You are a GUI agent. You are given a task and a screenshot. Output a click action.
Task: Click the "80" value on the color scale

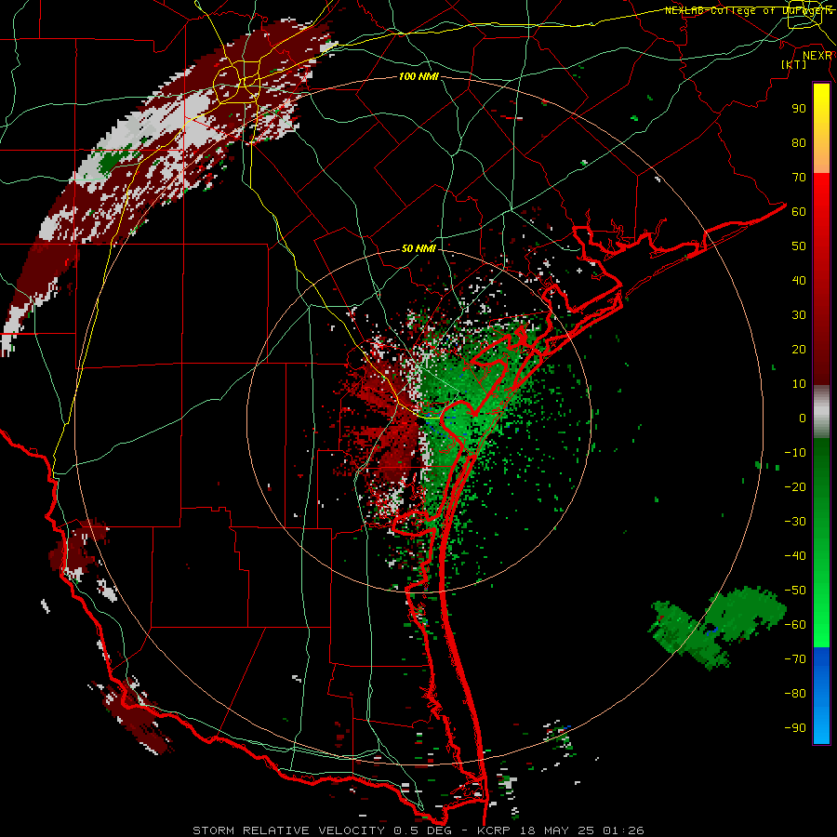coord(799,143)
